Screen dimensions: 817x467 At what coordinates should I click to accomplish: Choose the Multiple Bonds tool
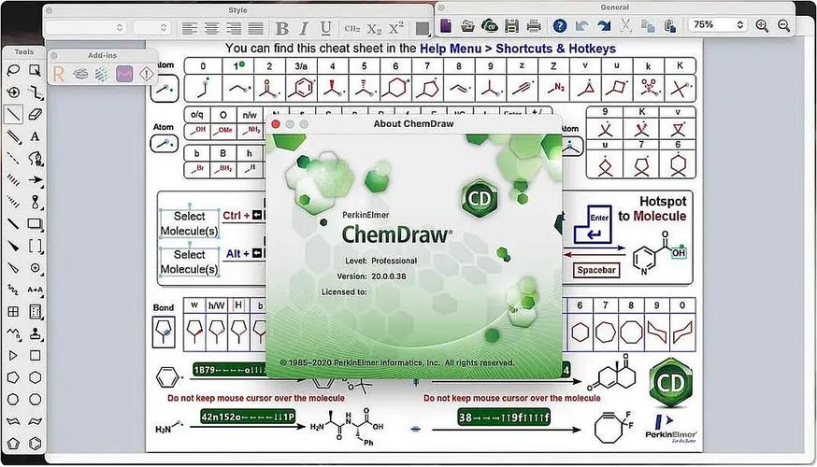click(x=13, y=136)
